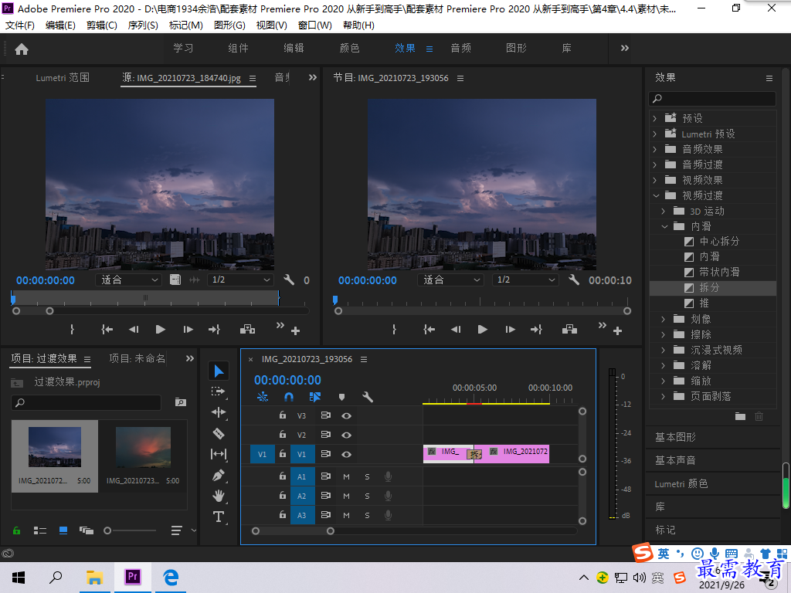Toggle V3 track output eye

pyautogui.click(x=346, y=415)
